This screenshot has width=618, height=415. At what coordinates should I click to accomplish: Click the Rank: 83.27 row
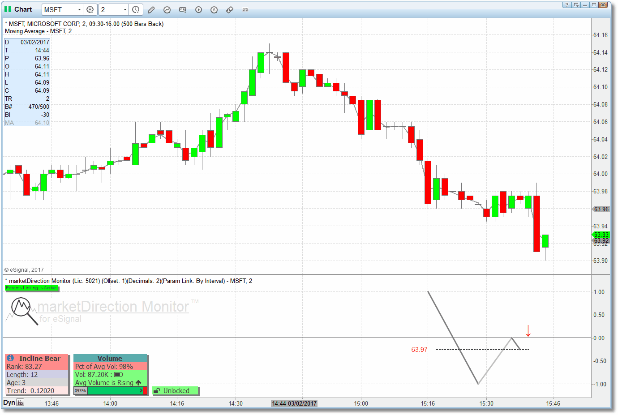coord(37,366)
